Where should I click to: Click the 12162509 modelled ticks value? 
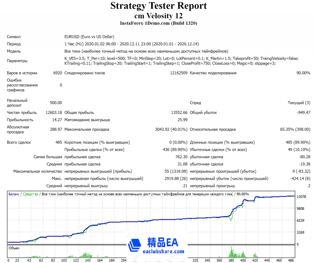point(179,73)
